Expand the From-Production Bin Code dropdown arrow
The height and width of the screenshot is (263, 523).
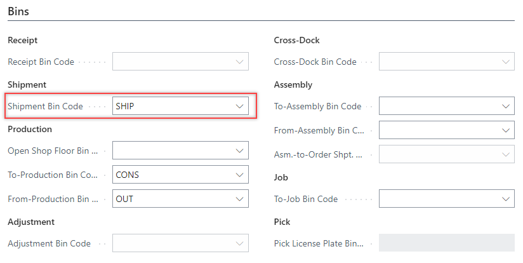pyautogui.click(x=239, y=199)
